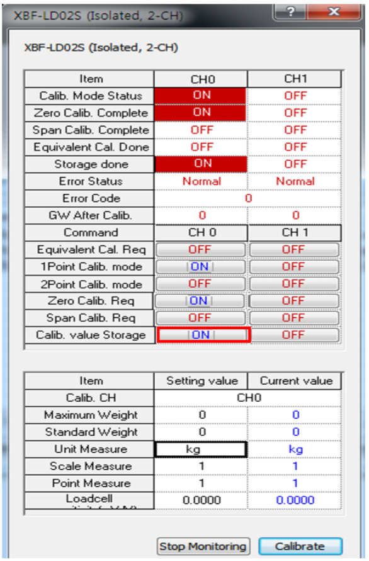Click the CH1 column header in status table

point(295,79)
